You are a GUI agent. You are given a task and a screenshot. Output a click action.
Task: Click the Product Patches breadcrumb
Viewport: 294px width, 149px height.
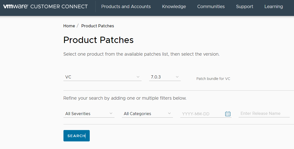point(98,26)
